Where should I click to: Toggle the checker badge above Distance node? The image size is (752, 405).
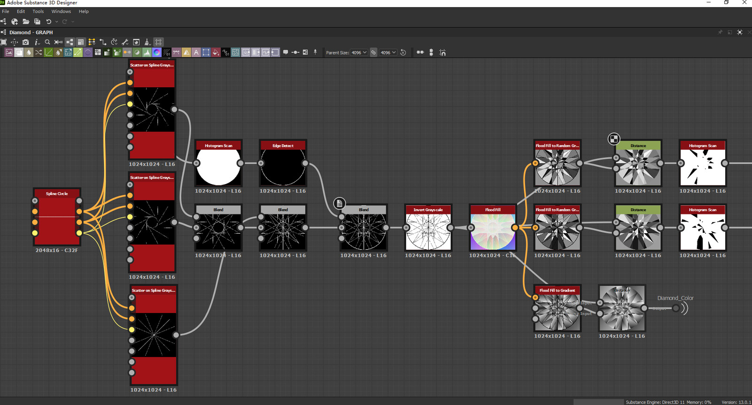click(x=614, y=139)
